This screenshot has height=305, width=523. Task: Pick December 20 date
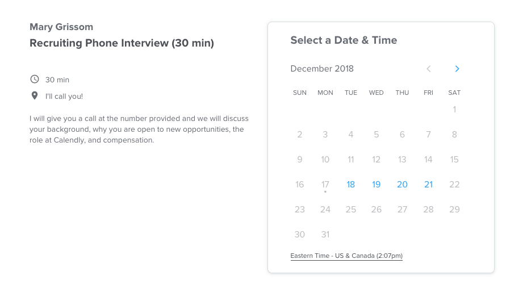[402, 185]
